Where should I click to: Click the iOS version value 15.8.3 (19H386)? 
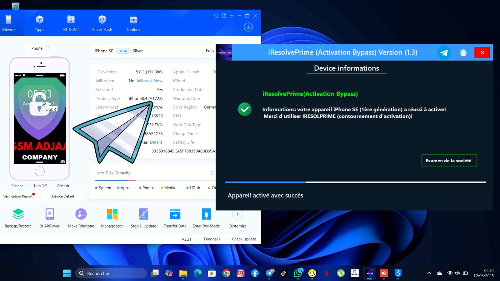148,72
